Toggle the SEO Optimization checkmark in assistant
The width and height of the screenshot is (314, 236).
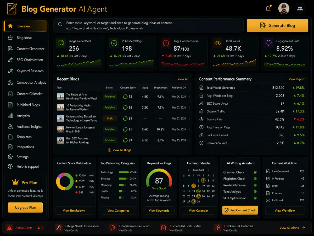point(255,198)
